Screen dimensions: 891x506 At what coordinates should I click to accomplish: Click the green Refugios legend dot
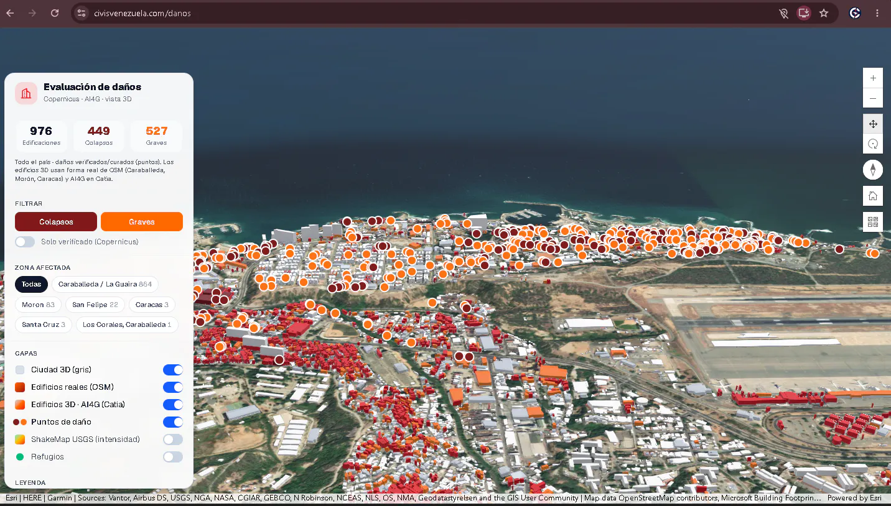coord(20,457)
